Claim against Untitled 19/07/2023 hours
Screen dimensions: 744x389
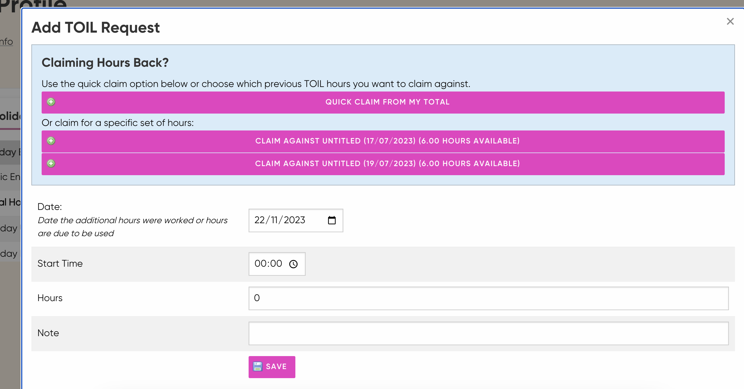point(383,164)
